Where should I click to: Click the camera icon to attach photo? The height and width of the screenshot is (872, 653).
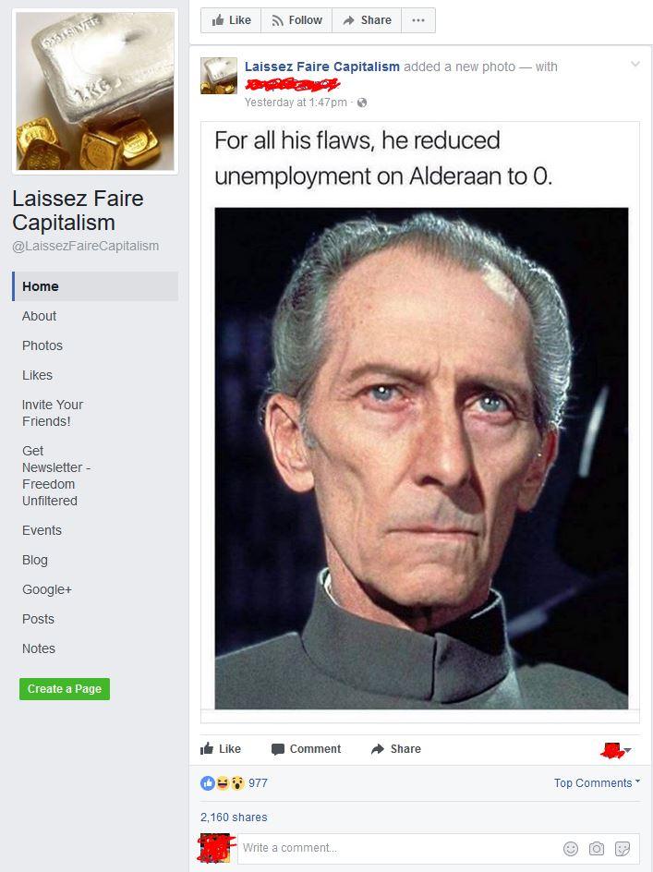(x=597, y=848)
